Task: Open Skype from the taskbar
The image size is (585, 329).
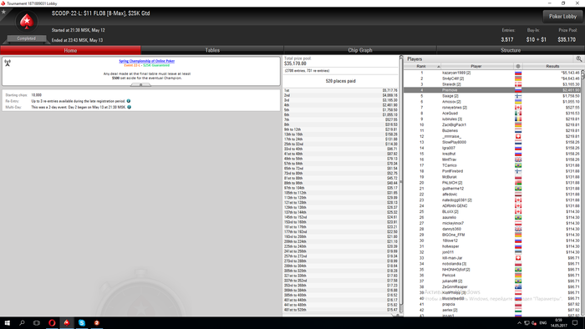Action: coord(82,323)
